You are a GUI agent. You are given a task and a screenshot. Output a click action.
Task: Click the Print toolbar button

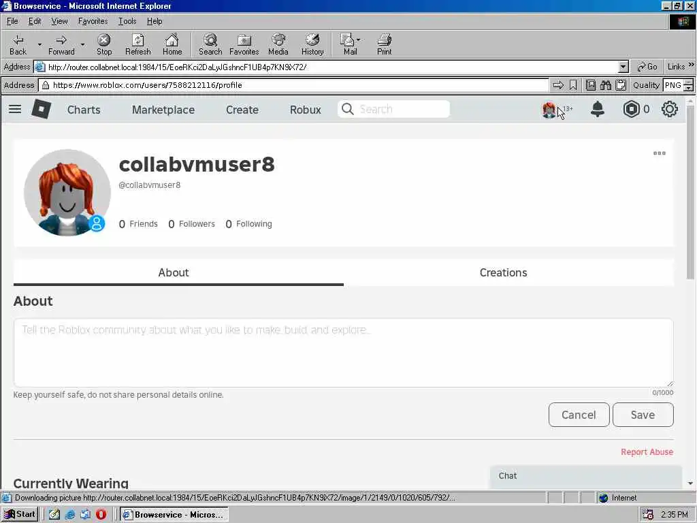385,44
